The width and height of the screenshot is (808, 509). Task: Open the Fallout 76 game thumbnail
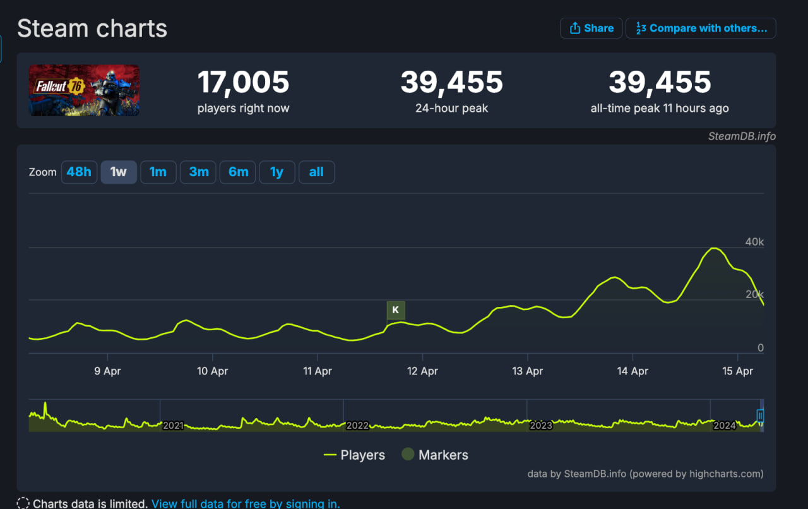coord(84,90)
